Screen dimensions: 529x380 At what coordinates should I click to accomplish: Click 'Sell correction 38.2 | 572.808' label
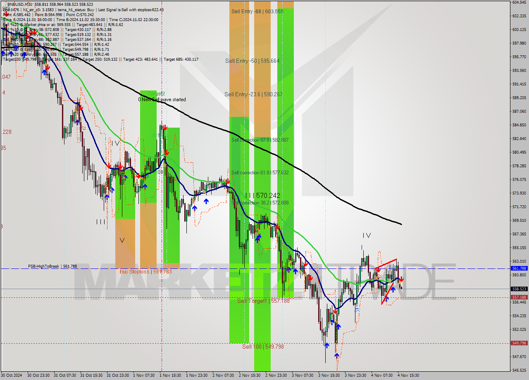pyautogui.click(x=260, y=203)
